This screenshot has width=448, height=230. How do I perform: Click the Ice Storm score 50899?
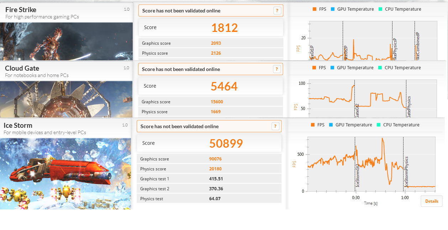click(x=226, y=143)
